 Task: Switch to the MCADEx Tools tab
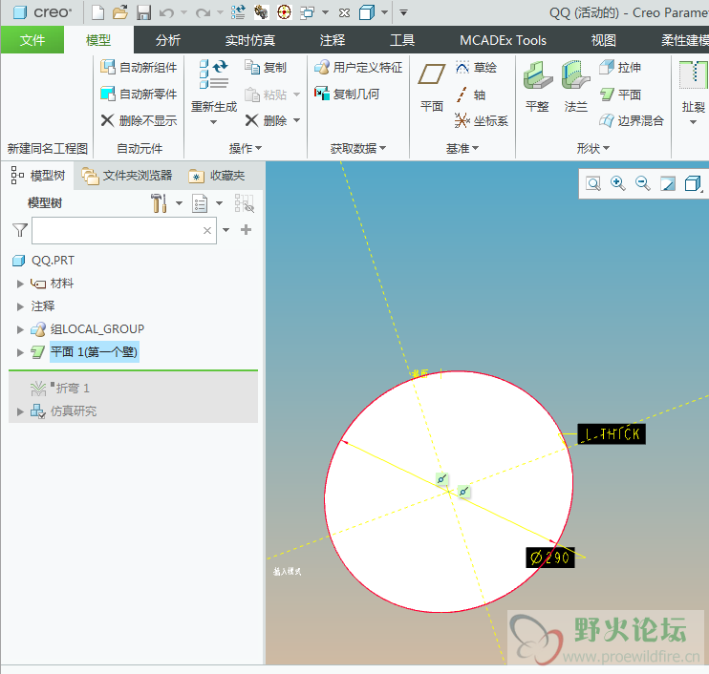tap(503, 40)
